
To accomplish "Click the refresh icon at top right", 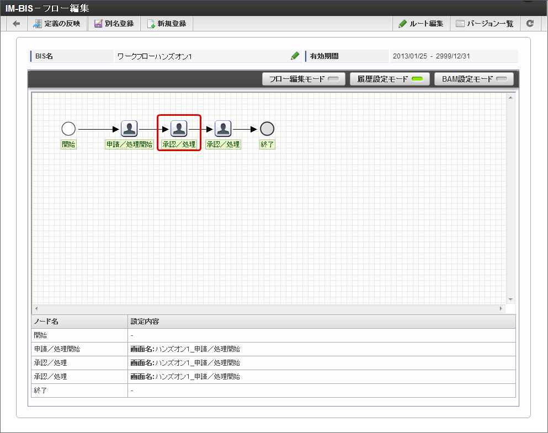I will coord(530,24).
